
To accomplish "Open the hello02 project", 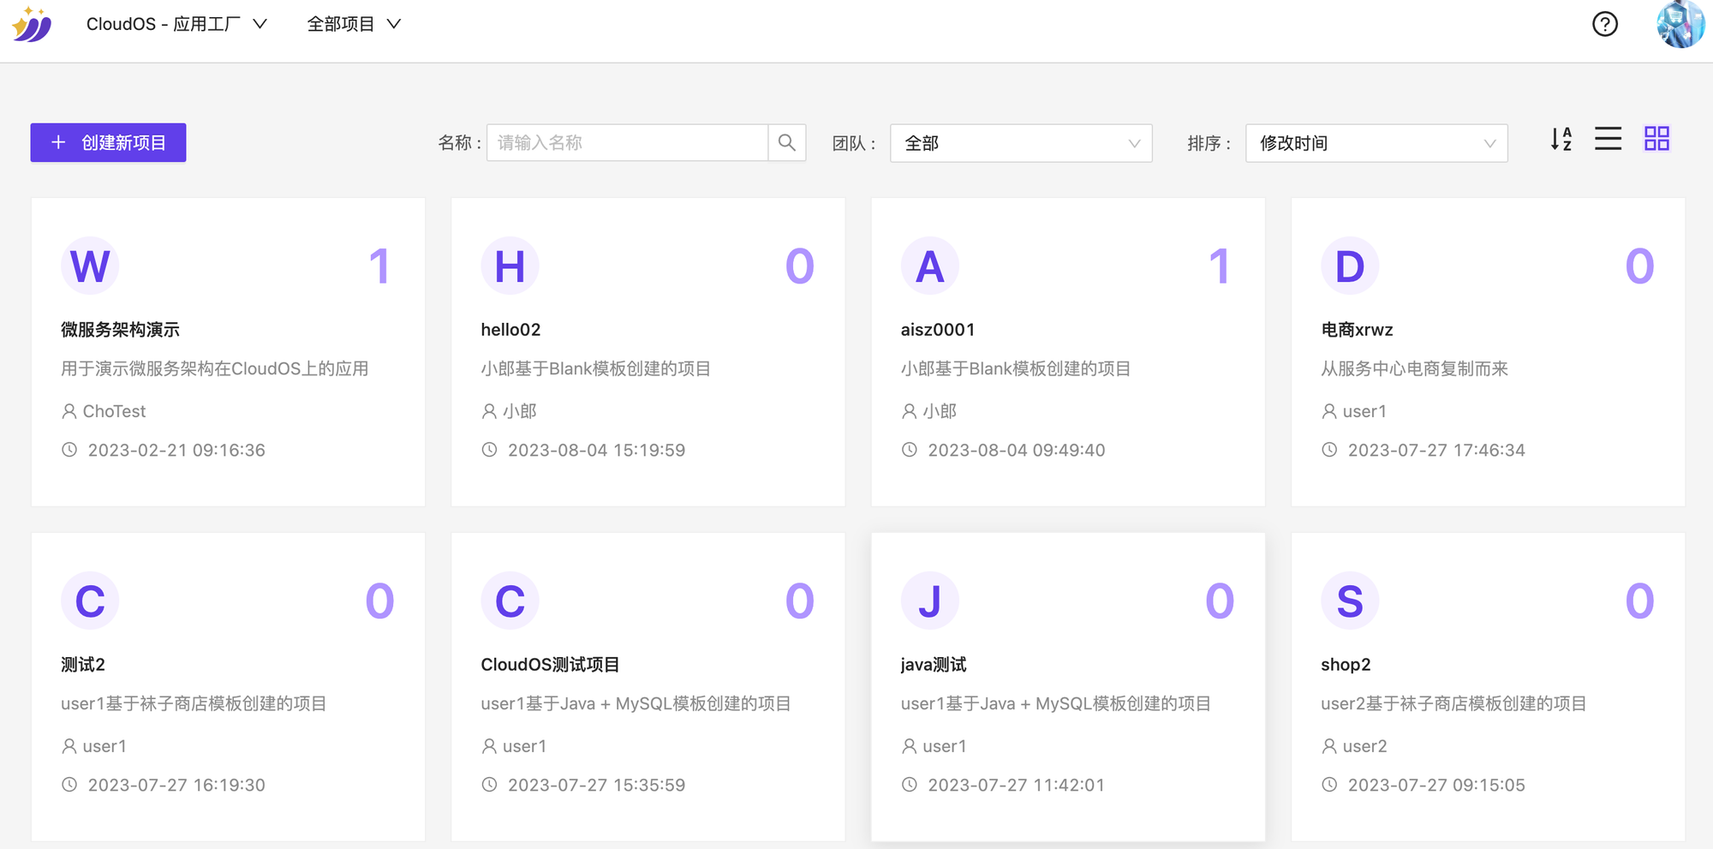I will click(648, 351).
